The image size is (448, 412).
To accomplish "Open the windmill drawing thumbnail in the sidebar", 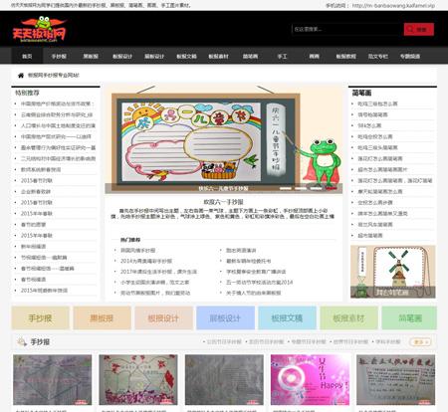I will [x=393, y=272].
